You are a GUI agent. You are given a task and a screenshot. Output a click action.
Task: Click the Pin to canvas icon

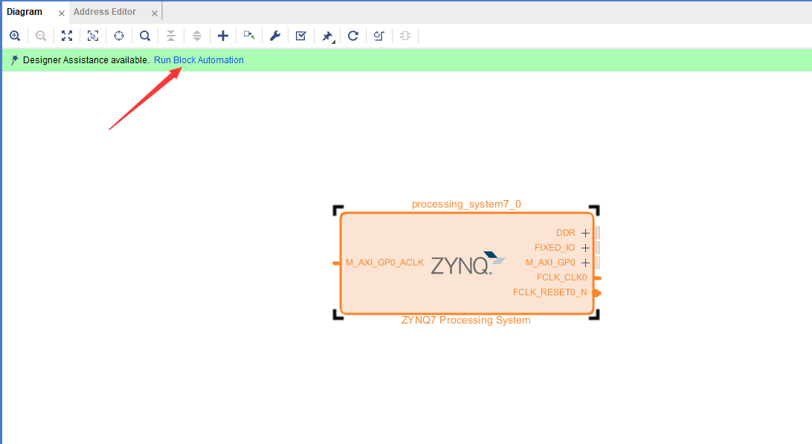click(x=327, y=36)
